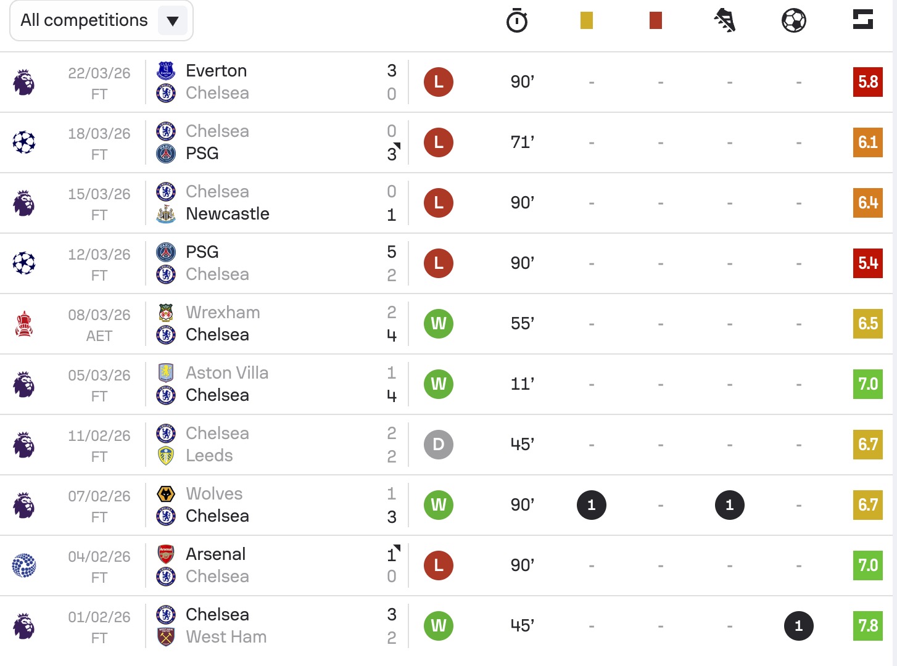Click the minutes played stopwatch icon
The image size is (897, 666).
tap(517, 20)
